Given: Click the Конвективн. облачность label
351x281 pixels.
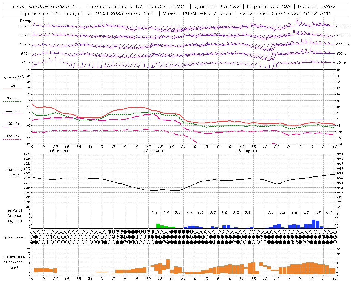Looking at the screenshot, I should tap(14, 259).
